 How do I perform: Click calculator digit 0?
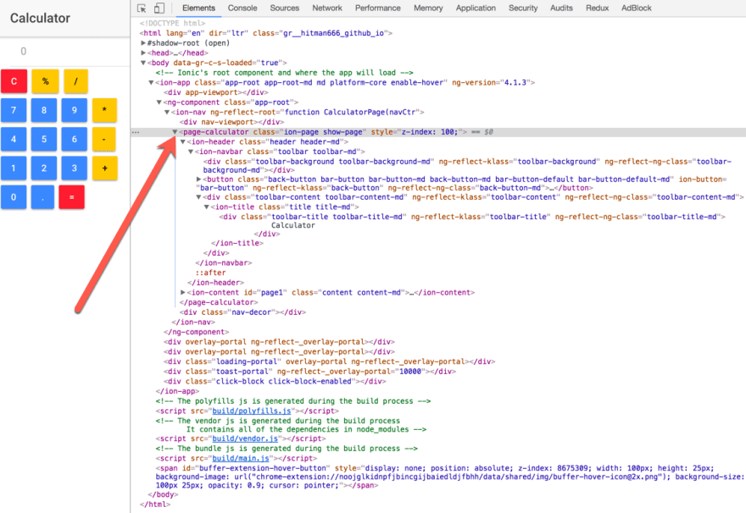[x=14, y=197]
